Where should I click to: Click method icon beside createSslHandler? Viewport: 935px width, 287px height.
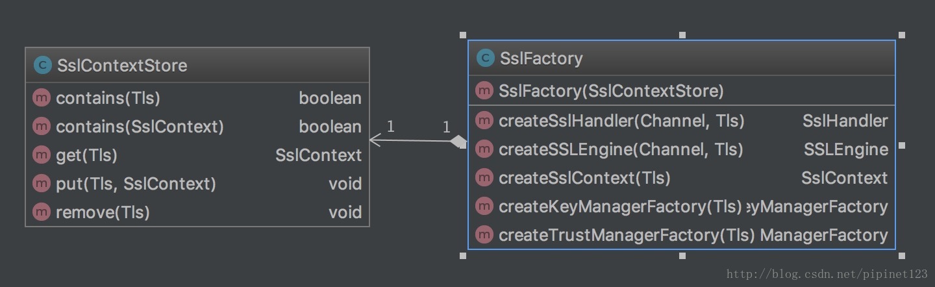[484, 121]
